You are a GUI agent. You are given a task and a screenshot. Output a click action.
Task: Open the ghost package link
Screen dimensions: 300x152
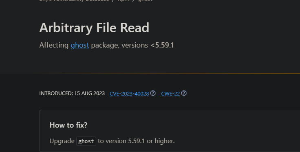[80, 46]
